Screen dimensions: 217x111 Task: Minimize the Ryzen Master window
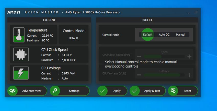click(188, 13)
